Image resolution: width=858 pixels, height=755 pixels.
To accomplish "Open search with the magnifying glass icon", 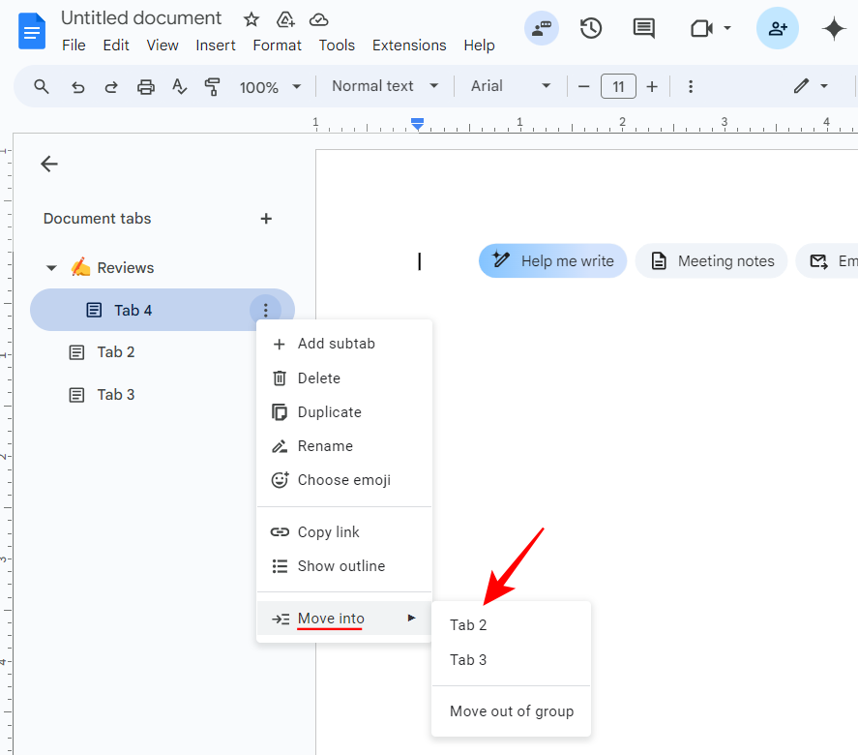I will pyautogui.click(x=41, y=86).
